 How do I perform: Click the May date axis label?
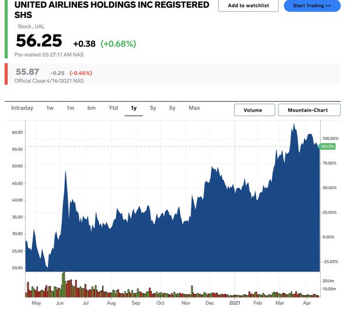36,303
